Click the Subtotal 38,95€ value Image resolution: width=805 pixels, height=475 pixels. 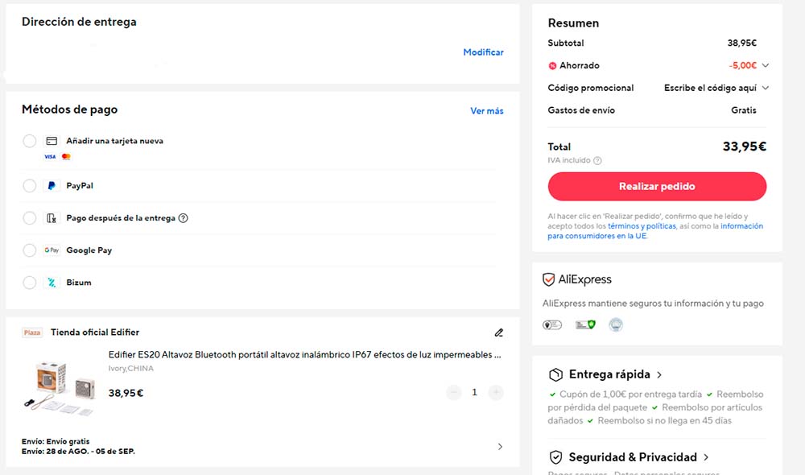tap(742, 43)
